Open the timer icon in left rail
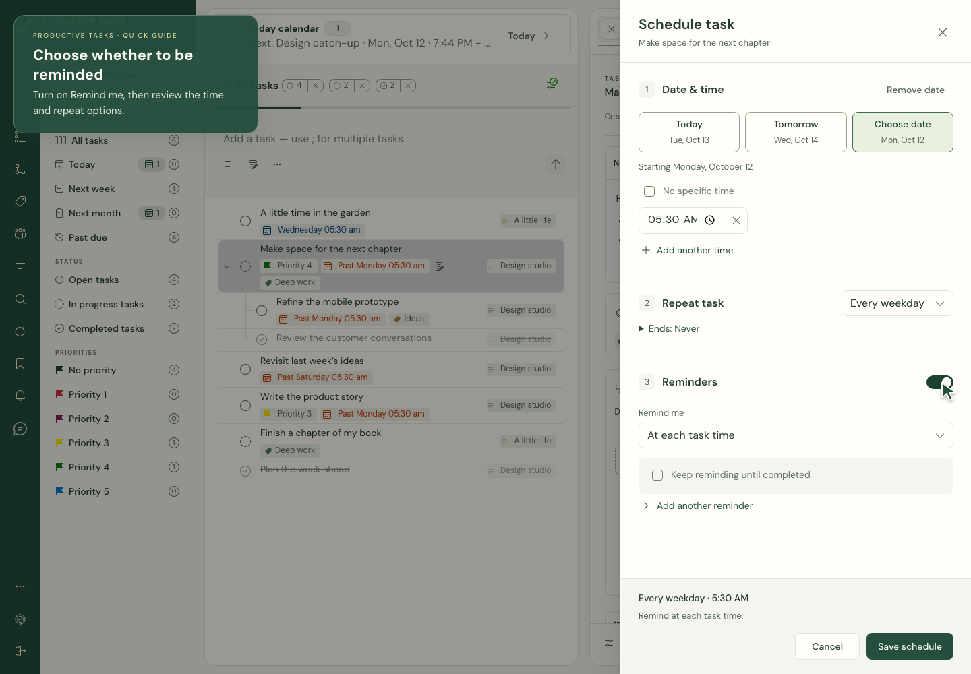The image size is (971, 674). pos(20,331)
